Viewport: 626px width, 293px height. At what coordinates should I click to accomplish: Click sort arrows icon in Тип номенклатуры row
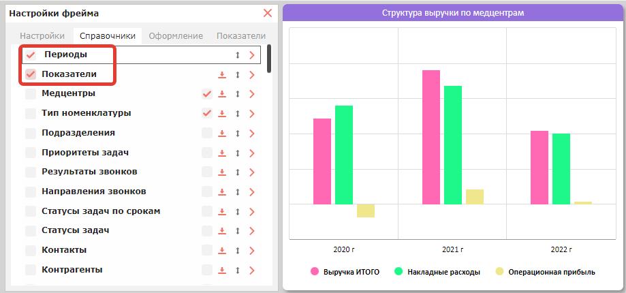click(238, 114)
